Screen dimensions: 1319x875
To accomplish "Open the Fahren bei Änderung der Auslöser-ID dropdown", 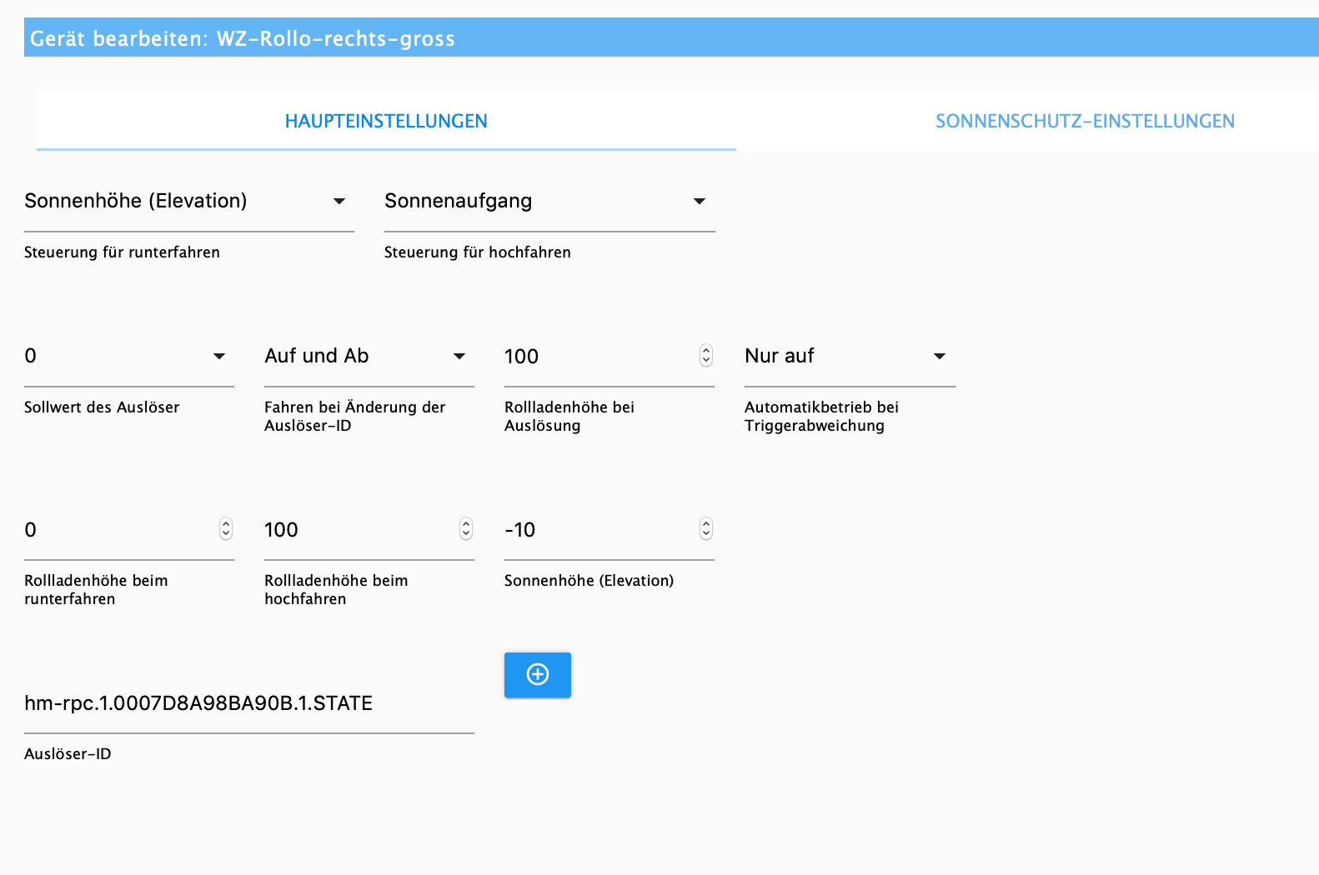I will (369, 356).
